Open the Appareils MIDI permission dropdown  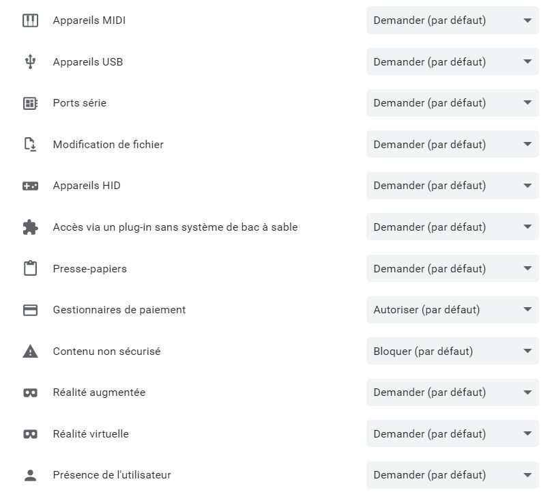point(452,20)
